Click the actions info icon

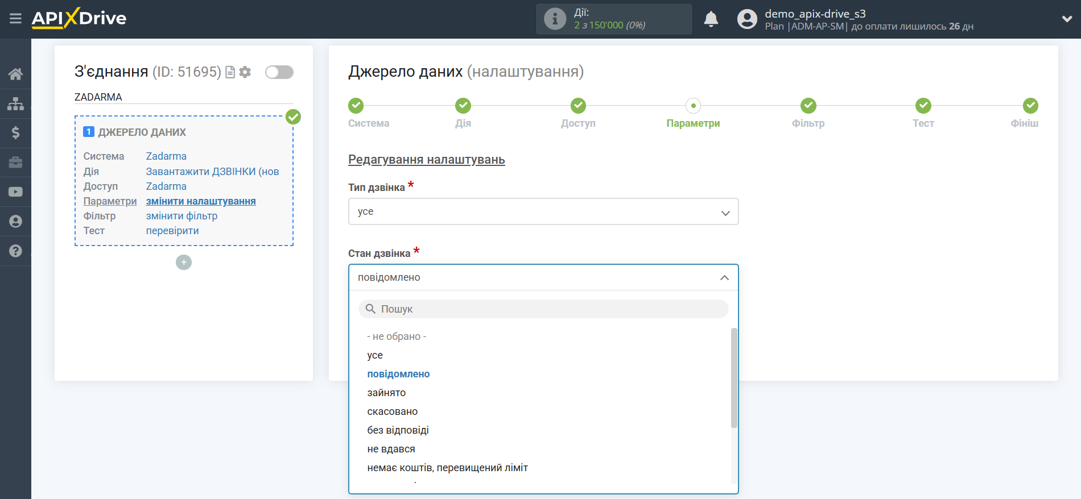pos(555,19)
